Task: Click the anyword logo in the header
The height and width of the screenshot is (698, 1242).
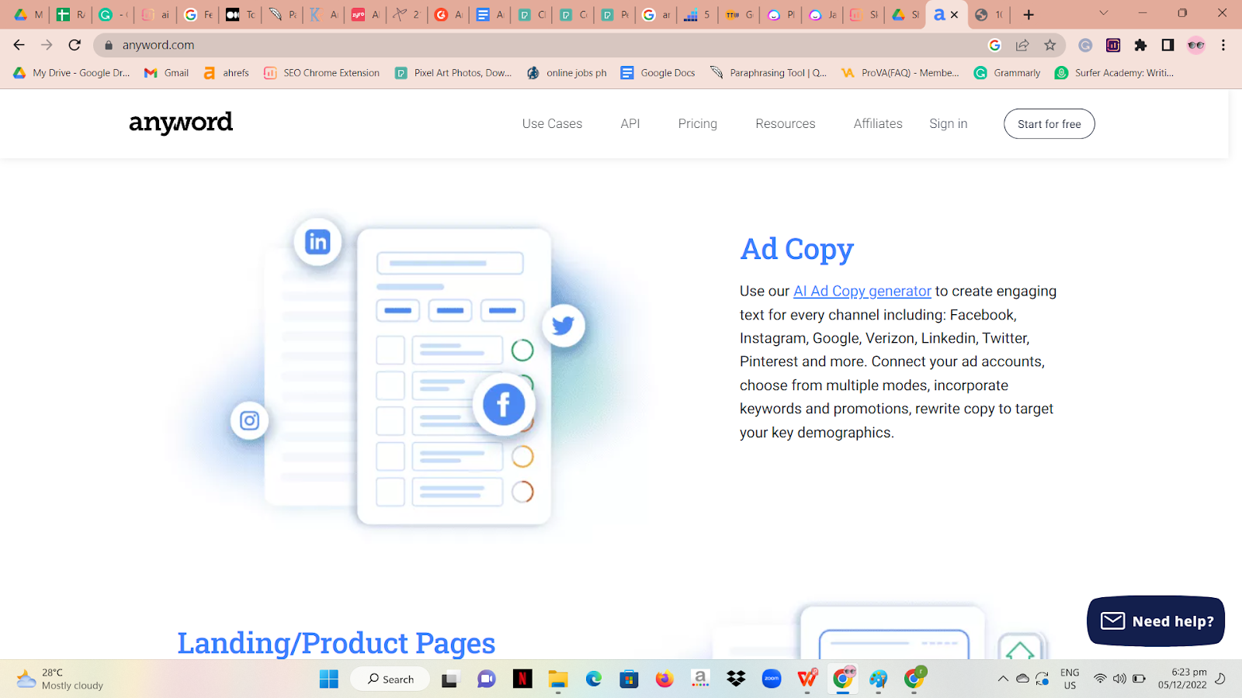Action: tap(181, 123)
